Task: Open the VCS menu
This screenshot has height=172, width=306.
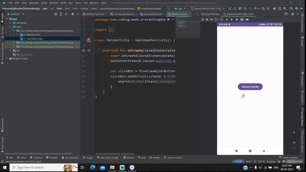Action: click(85, 3)
